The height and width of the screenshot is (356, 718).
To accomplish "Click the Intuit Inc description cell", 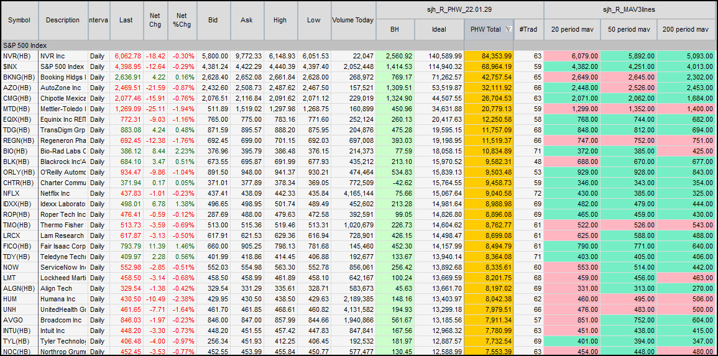I will point(63,331).
